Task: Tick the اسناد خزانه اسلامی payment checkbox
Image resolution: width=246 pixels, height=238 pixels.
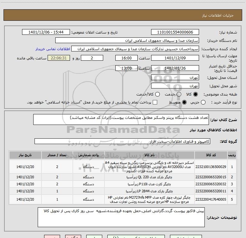Action: (155, 102)
